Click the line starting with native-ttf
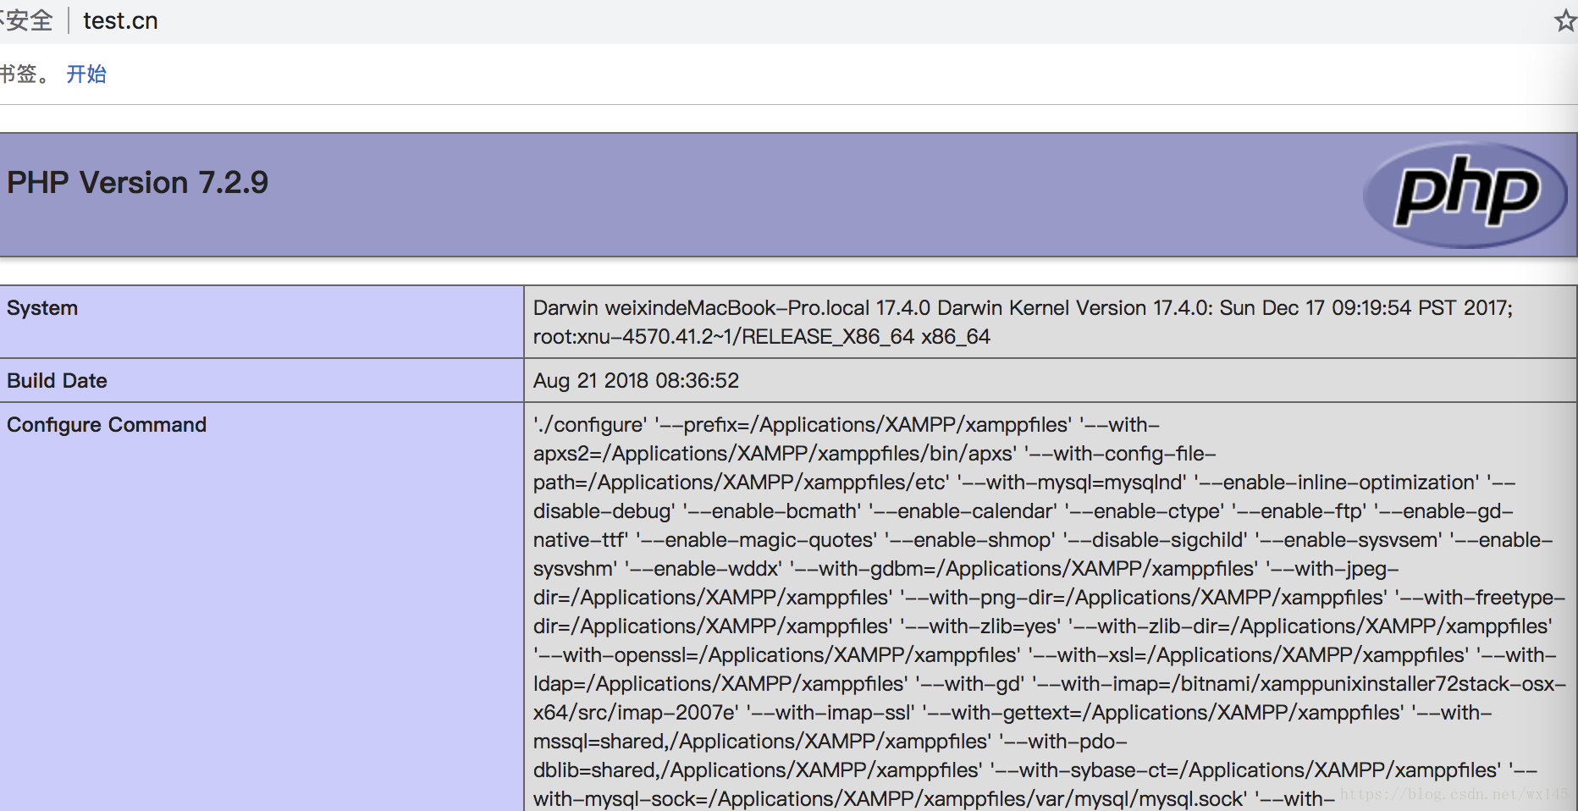 (1043, 540)
